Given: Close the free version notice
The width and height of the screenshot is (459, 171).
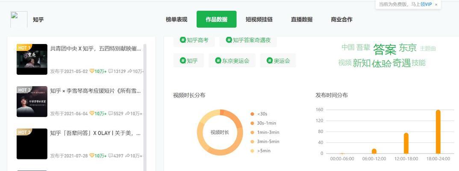Looking at the screenshot, I should point(436,5).
